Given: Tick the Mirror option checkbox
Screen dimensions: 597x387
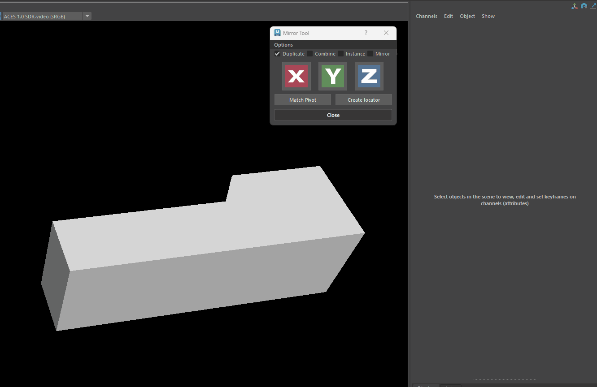Looking at the screenshot, I should point(370,54).
